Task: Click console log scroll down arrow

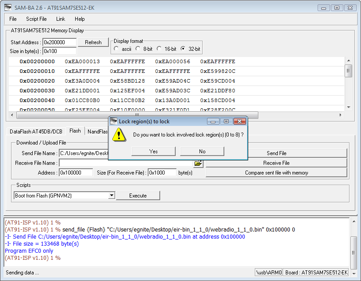Action: [x=354, y=273]
